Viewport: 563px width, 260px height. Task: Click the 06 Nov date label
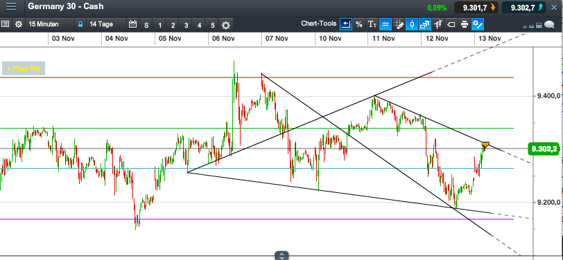click(x=223, y=38)
